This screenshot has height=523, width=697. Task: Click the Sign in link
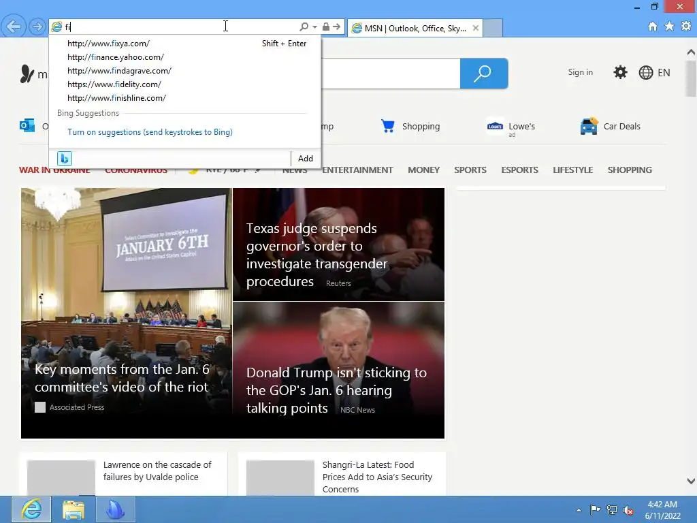(580, 72)
